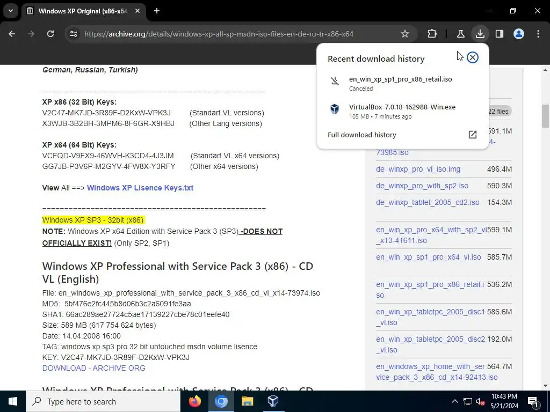Click DOWNLOAD - ARCHIVE ORG link

pyautogui.click(x=93, y=368)
